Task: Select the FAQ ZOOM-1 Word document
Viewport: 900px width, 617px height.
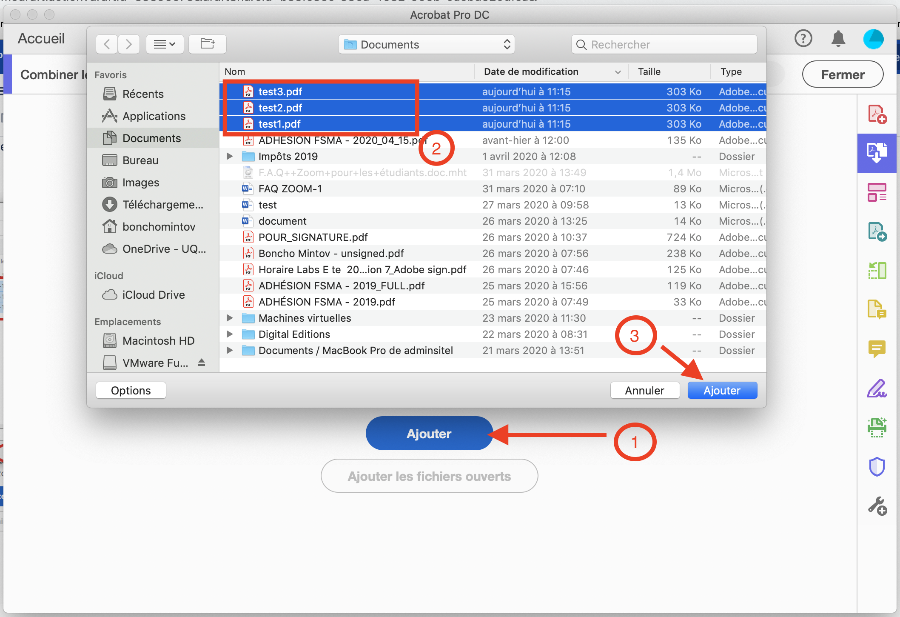Action: tap(493, 189)
